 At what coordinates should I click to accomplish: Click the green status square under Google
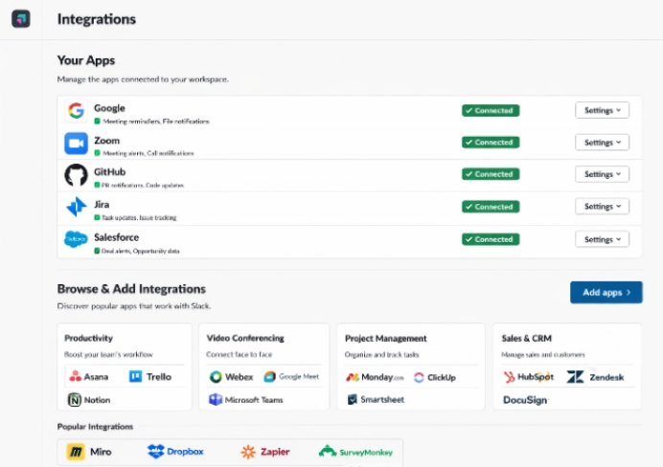(x=98, y=122)
